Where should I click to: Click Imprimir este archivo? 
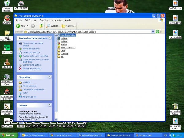32,65
